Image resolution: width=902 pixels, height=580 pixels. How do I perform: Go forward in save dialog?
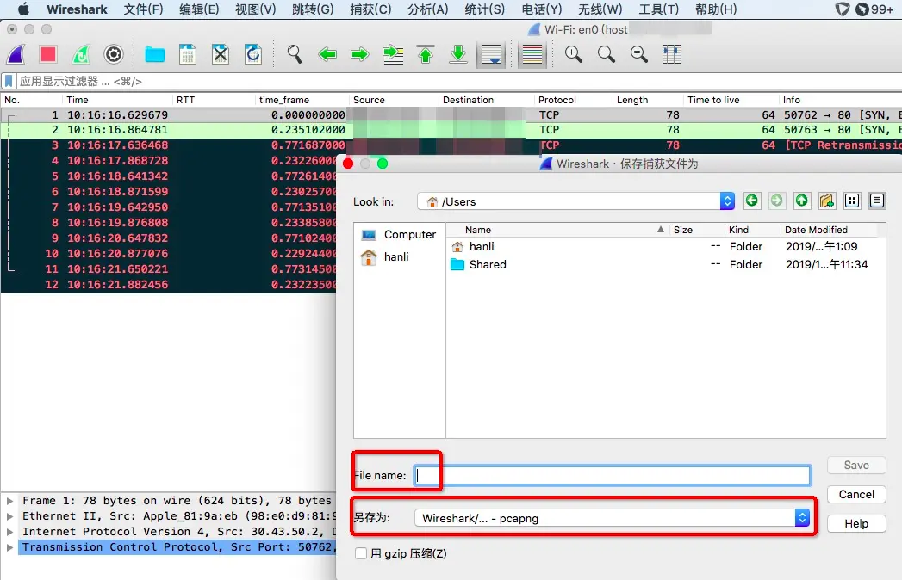tap(776, 201)
